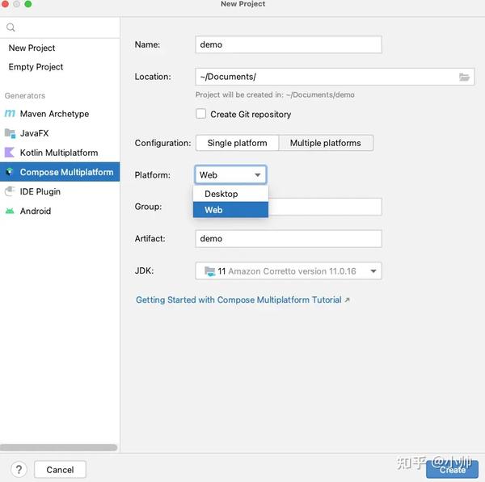This screenshot has width=485, height=482.
Task: Click the Maven Archetype generator icon
Action: (10, 114)
